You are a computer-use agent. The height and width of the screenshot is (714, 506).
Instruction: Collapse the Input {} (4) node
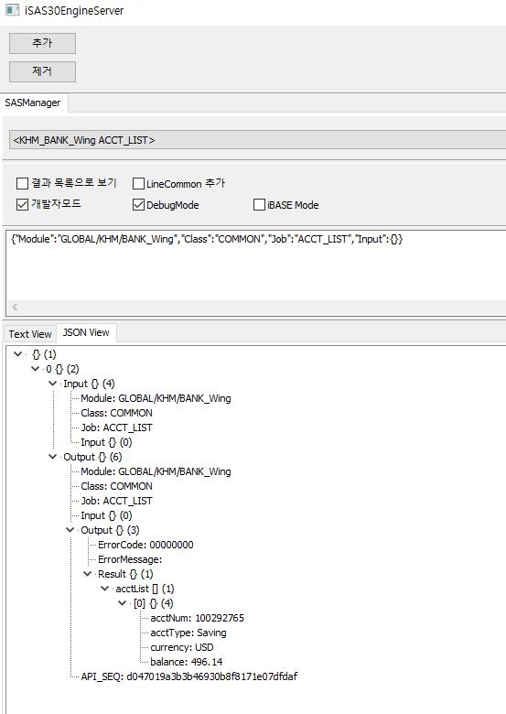53,384
